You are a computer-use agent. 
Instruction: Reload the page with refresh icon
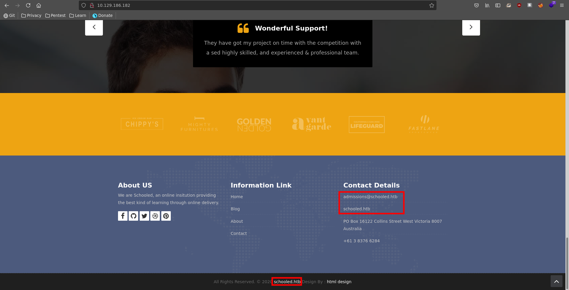pyautogui.click(x=28, y=5)
